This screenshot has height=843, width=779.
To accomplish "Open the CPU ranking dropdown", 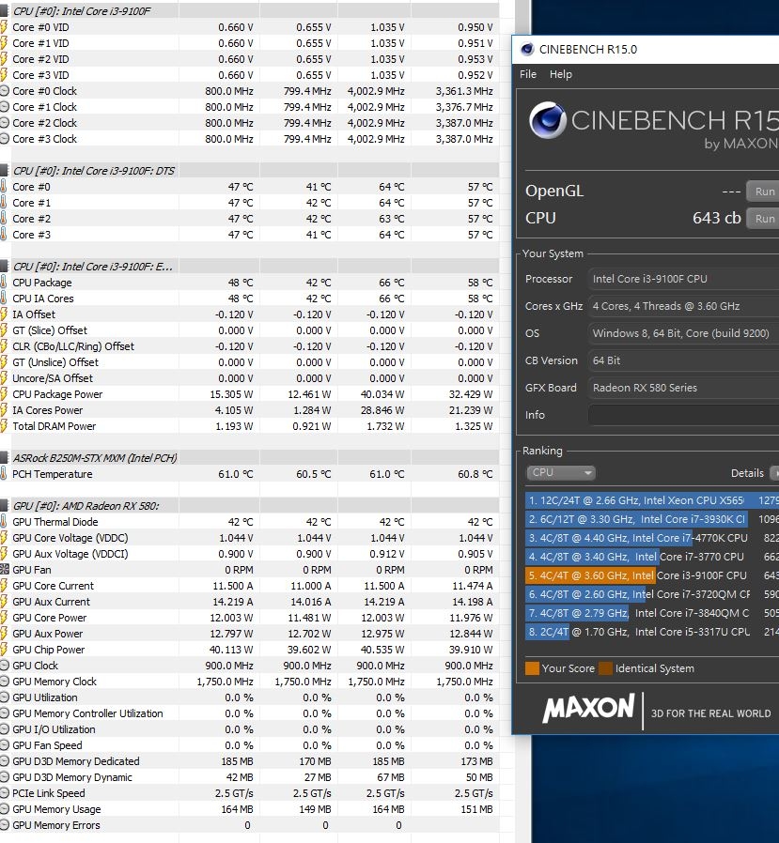I will tap(561, 472).
